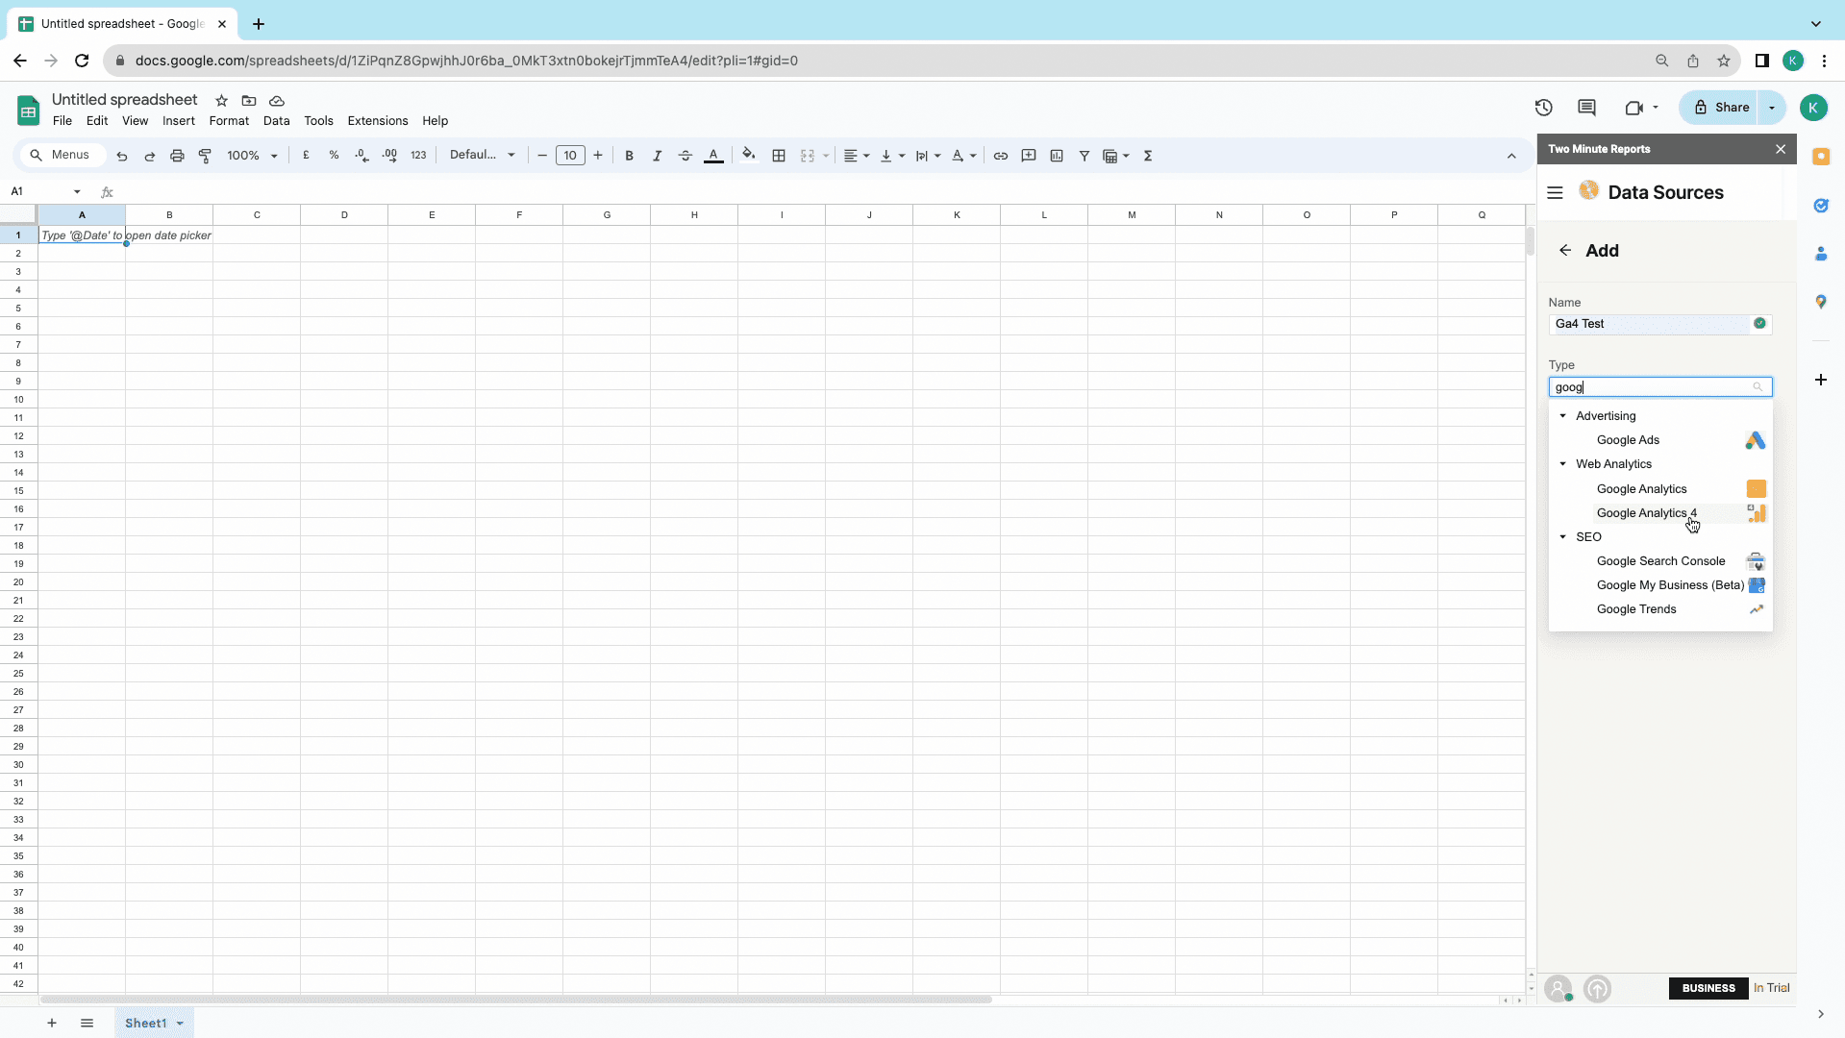This screenshot has width=1845, height=1038.
Task: Open more number formats 123
Action: click(x=418, y=156)
